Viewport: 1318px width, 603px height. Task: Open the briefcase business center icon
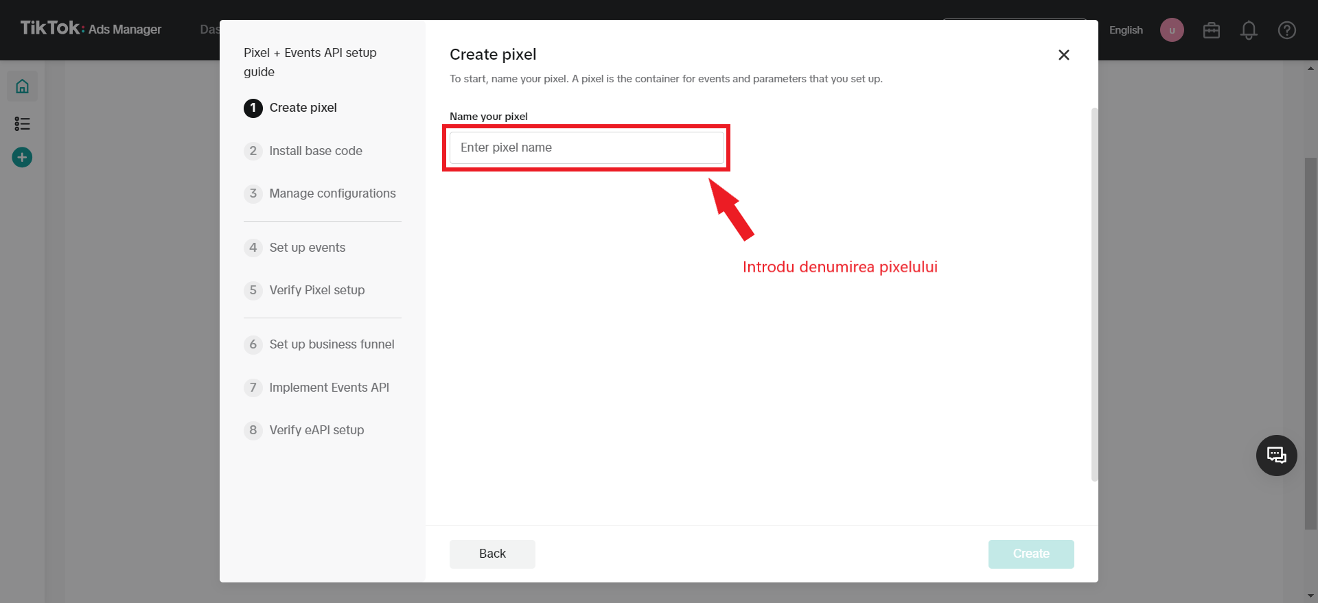(x=1211, y=30)
